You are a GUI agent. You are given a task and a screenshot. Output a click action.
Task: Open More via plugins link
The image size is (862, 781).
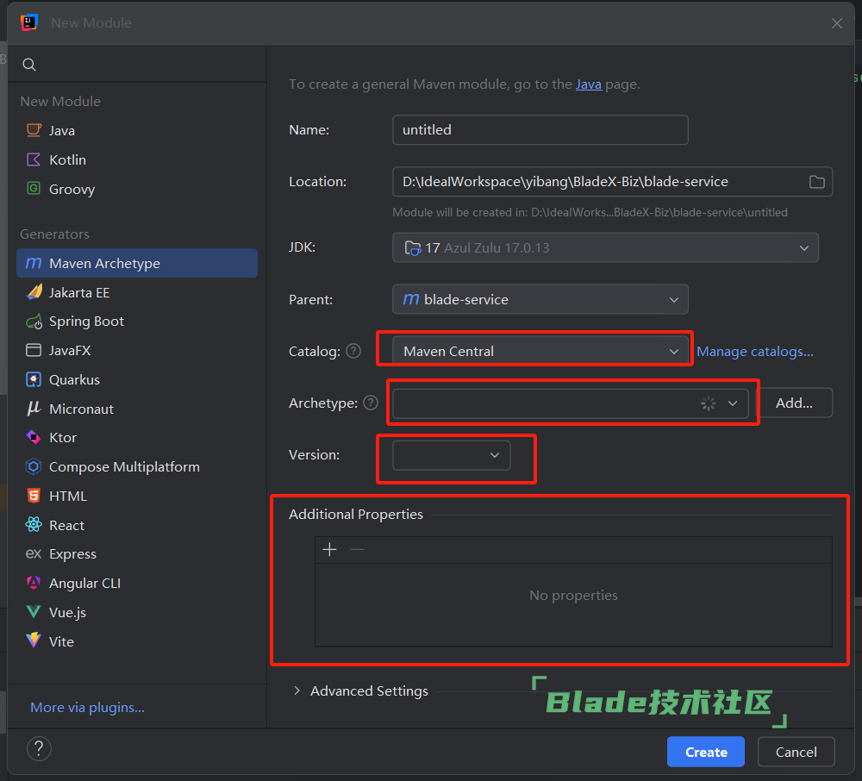[87, 708]
